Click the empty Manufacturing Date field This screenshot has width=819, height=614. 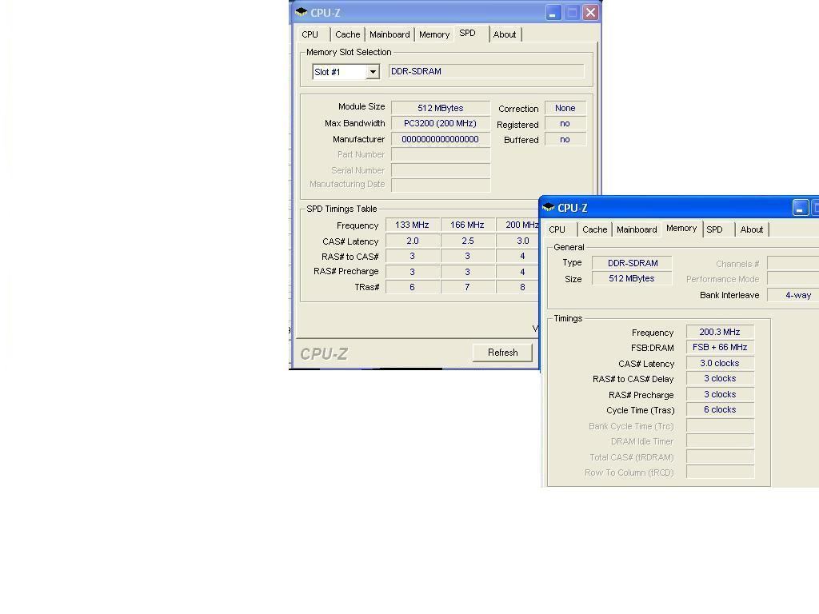(x=441, y=185)
